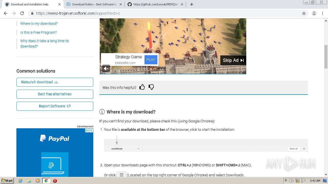Click the 'Common solutions' heading
Viewport: 328px width, 184px height.
(36, 71)
